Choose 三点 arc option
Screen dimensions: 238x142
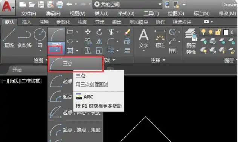click(x=76, y=64)
